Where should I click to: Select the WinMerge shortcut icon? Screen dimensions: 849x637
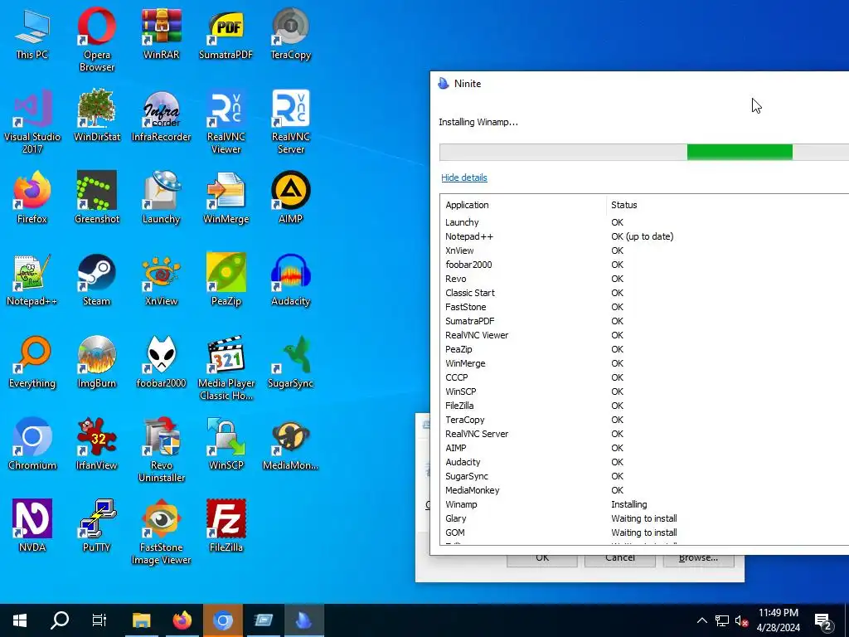coord(226,197)
